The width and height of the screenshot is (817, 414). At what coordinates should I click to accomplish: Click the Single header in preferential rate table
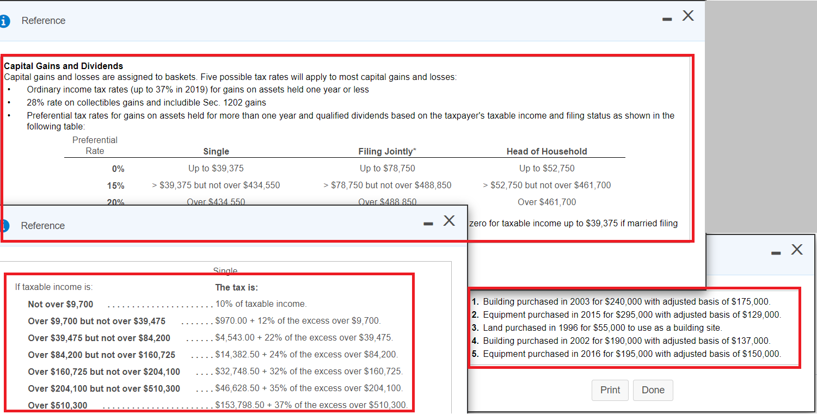216,151
